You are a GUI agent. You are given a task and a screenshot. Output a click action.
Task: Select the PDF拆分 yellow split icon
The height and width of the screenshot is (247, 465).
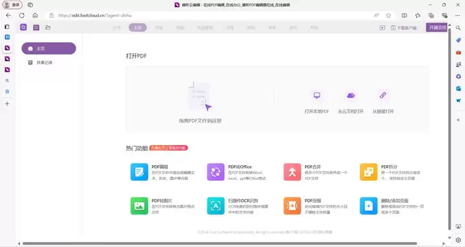[369, 172]
